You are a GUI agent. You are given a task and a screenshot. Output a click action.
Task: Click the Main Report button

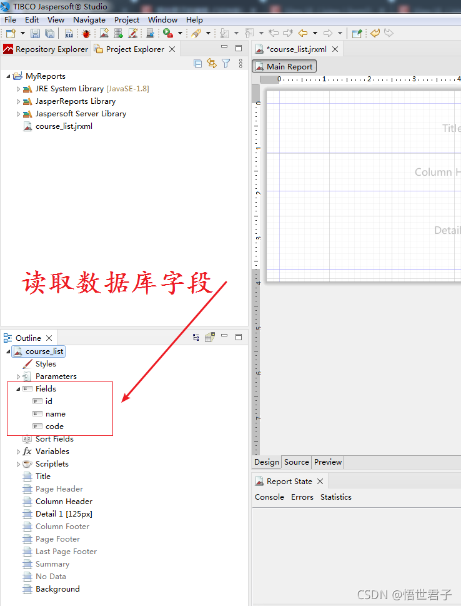pos(284,66)
